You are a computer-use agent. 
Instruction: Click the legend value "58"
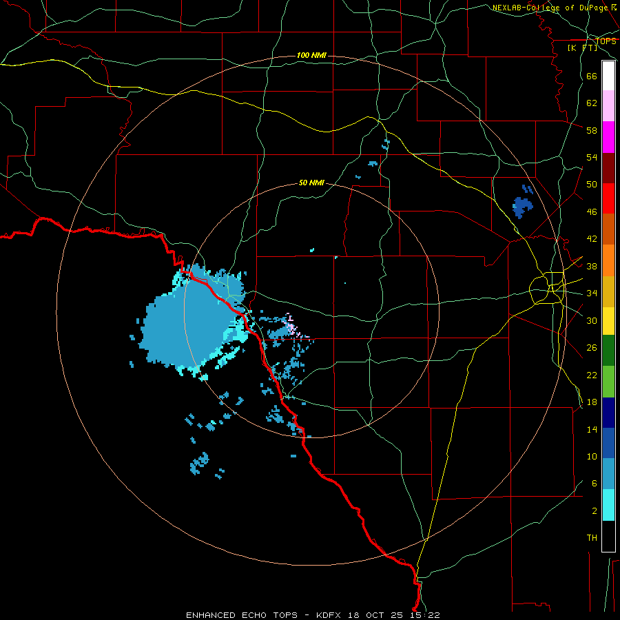[592, 130]
